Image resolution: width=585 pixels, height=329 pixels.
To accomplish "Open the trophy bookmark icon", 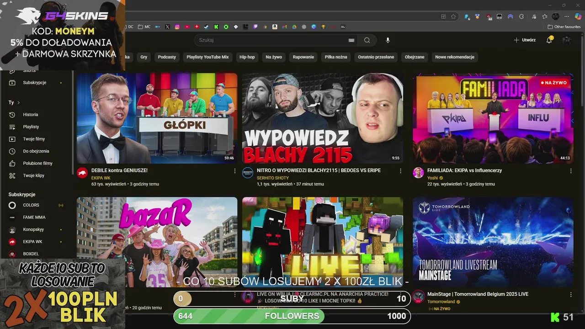I will coord(324,27).
